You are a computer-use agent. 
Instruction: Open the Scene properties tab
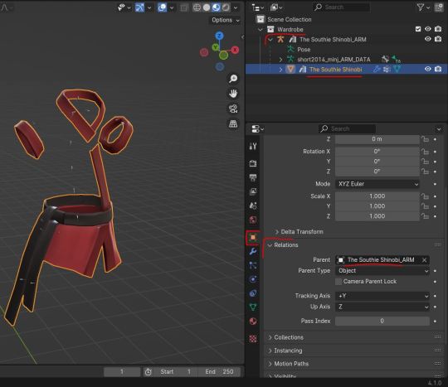click(253, 206)
